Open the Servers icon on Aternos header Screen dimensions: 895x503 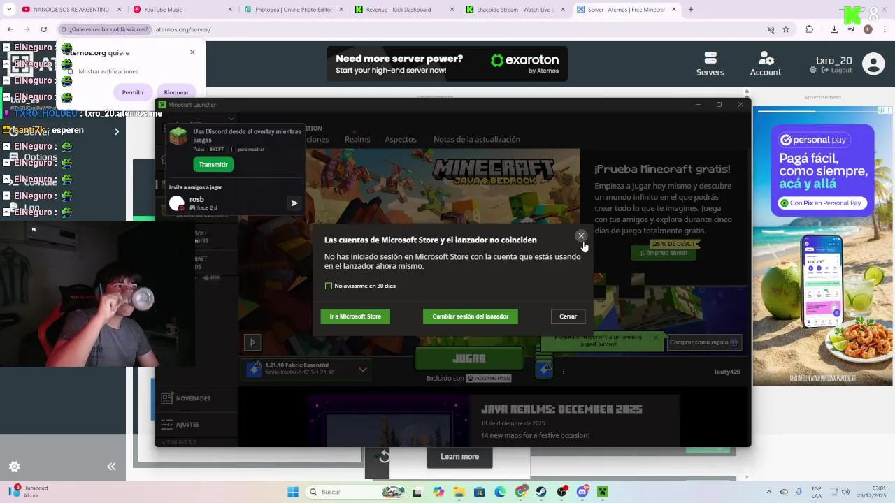(x=710, y=64)
